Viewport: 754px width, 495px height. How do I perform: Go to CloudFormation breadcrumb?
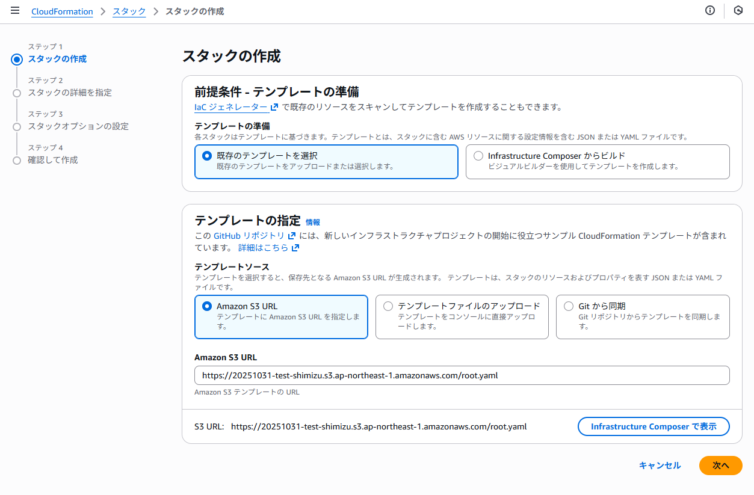62,11
